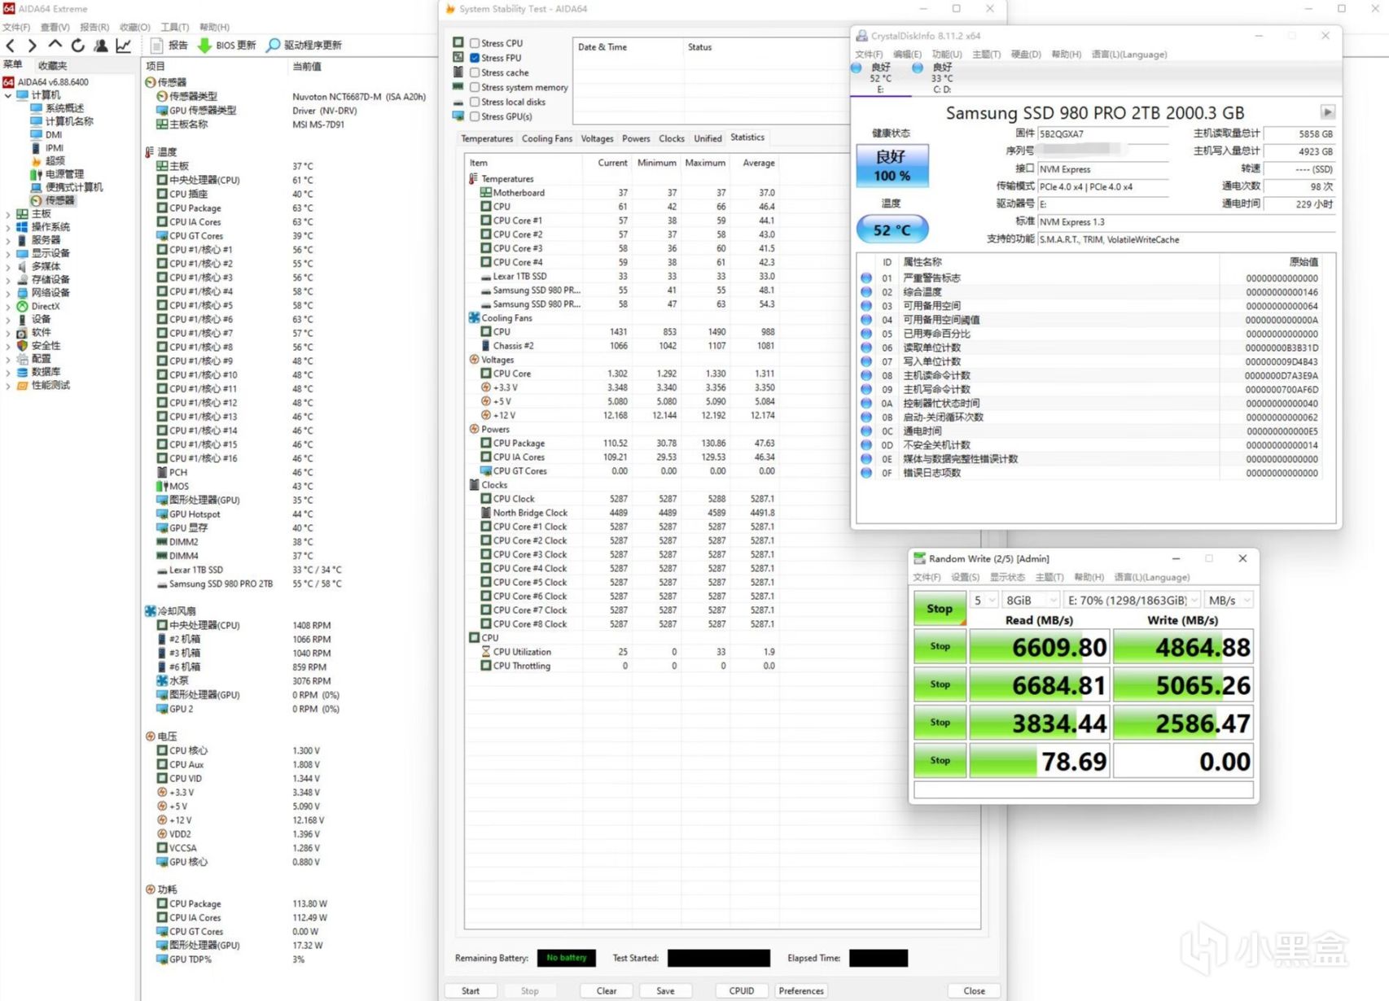Open the 8GiB test size dropdown
The width and height of the screenshot is (1389, 1001).
pyautogui.click(x=1030, y=601)
